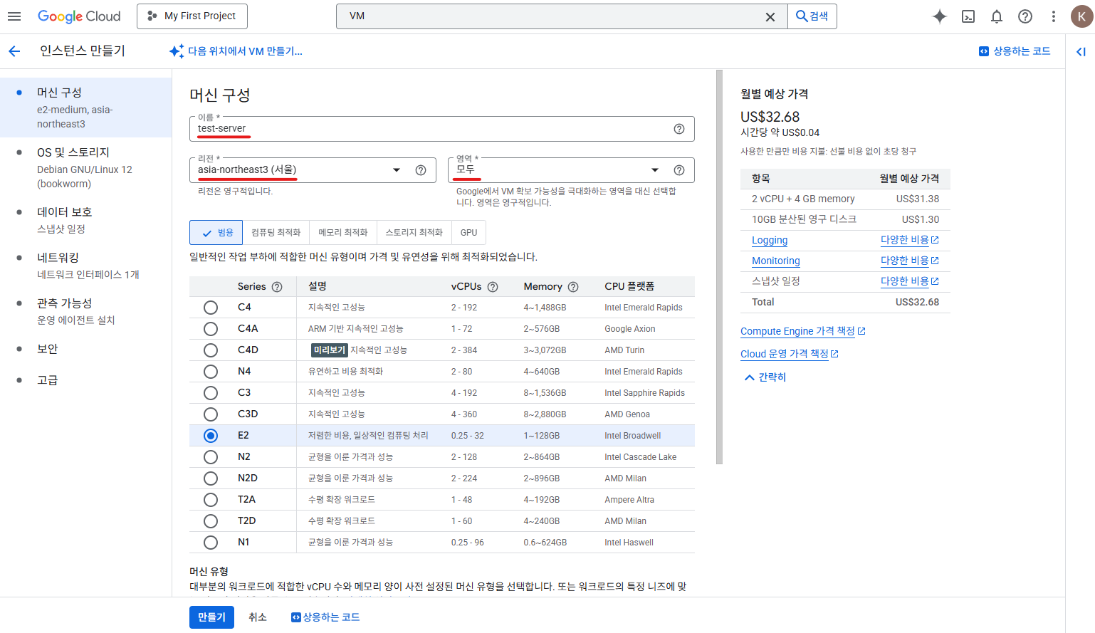Viewport: 1095px width, 633px height.
Task: Click the 만들기 create button
Action: pos(211,617)
